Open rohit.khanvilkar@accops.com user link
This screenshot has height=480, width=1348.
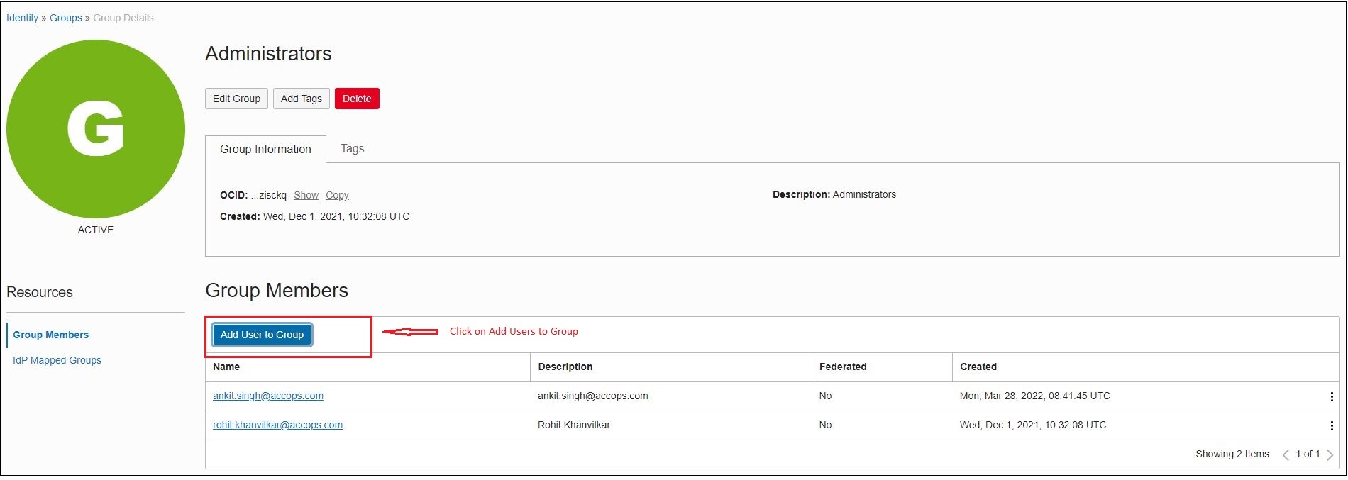(277, 425)
